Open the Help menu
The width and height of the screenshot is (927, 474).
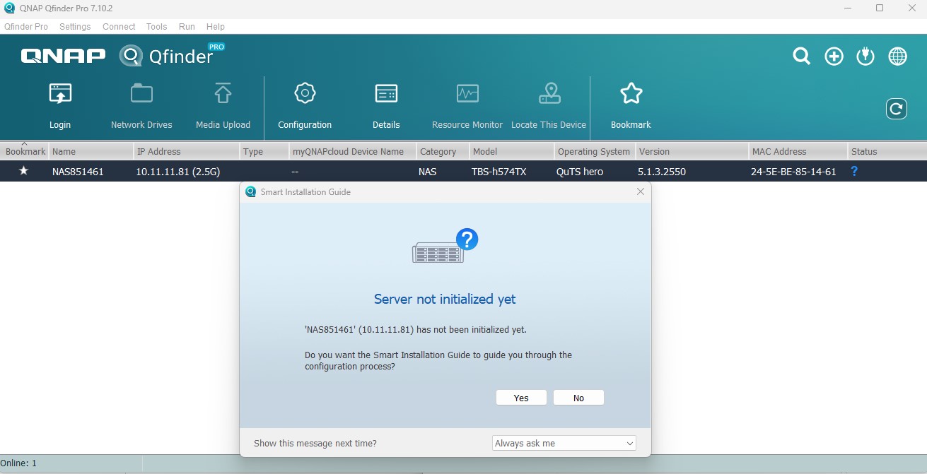click(x=216, y=27)
